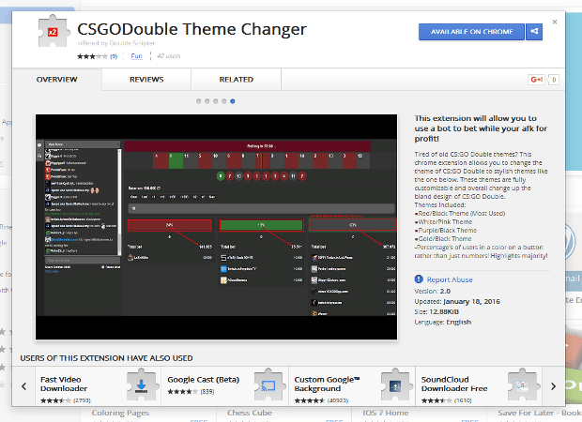Click the large extension screenshot preview
The image size is (582, 422).
[217, 227]
